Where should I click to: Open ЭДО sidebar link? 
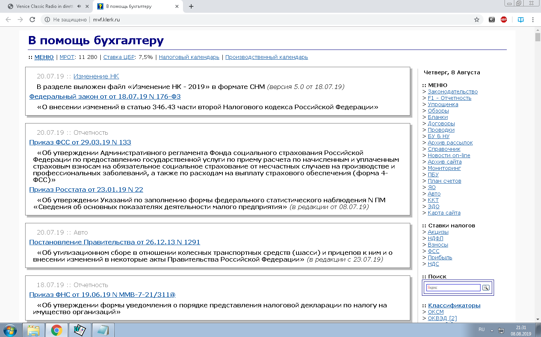[x=434, y=206]
